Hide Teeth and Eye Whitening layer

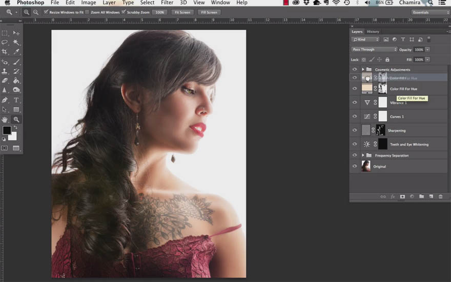click(x=354, y=144)
